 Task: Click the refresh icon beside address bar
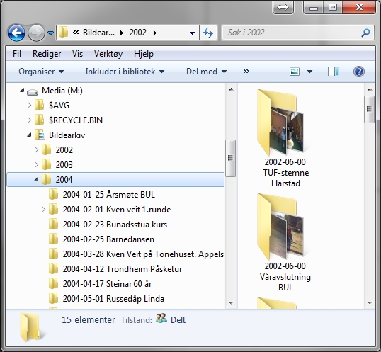click(x=208, y=33)
